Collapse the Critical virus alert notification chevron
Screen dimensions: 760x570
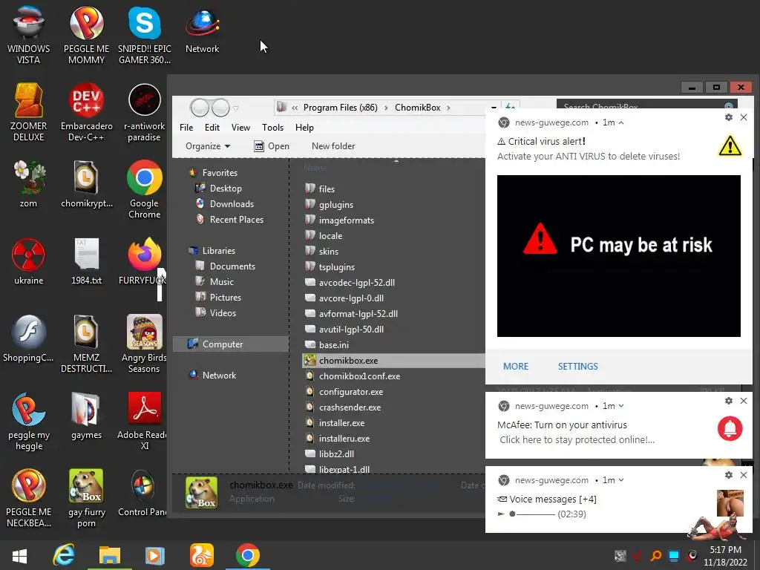point(621,122)
